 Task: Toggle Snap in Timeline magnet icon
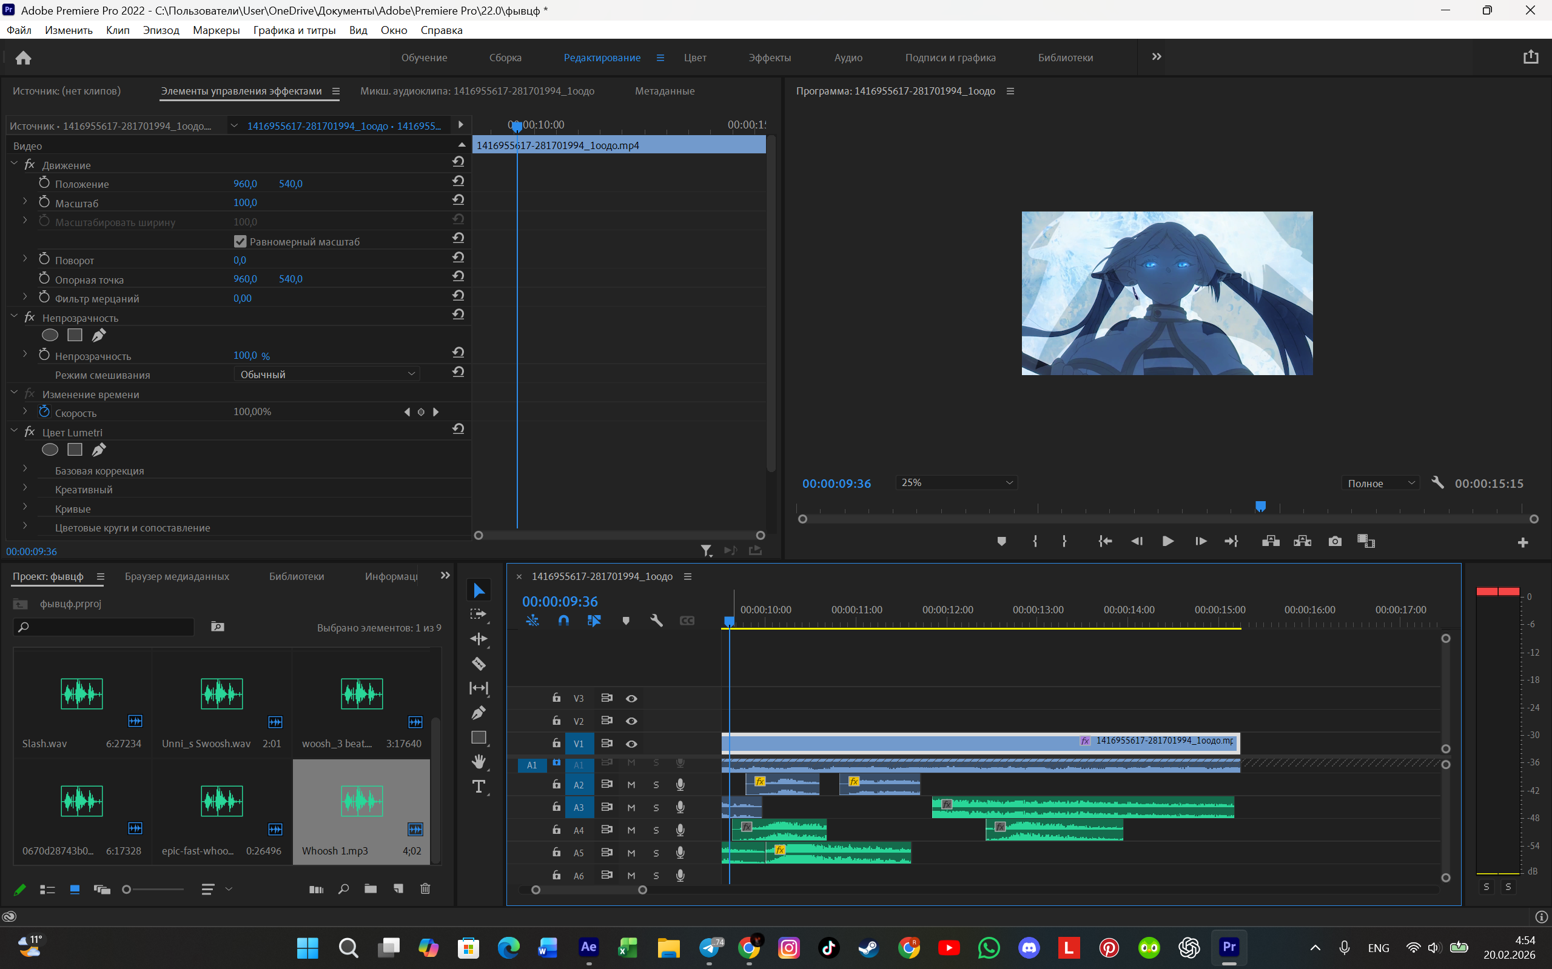(563, 621)
